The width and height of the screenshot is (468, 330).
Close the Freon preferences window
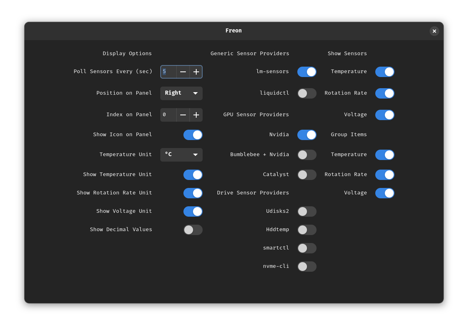(x=434, y=31)
